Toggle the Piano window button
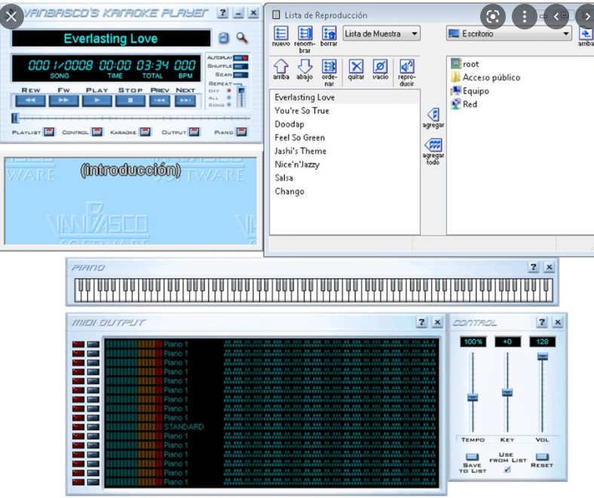This screenshot has width=594, height=498. pyautogui.click(x=241, y=132)
